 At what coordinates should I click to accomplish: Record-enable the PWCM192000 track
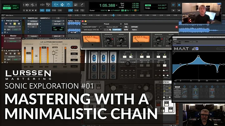point(6,24)
